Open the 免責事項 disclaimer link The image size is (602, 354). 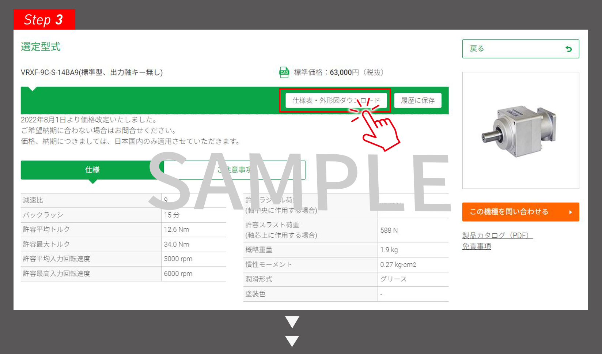pos(476,246)
